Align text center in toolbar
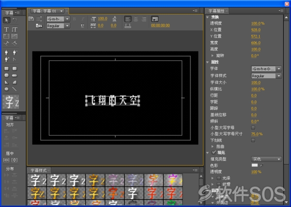Viewport: 291px width, 207px height. (136, 19)
